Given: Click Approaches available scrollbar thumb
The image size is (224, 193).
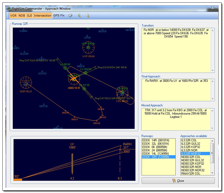Looking at the screenshot, I should coord(212,153).
